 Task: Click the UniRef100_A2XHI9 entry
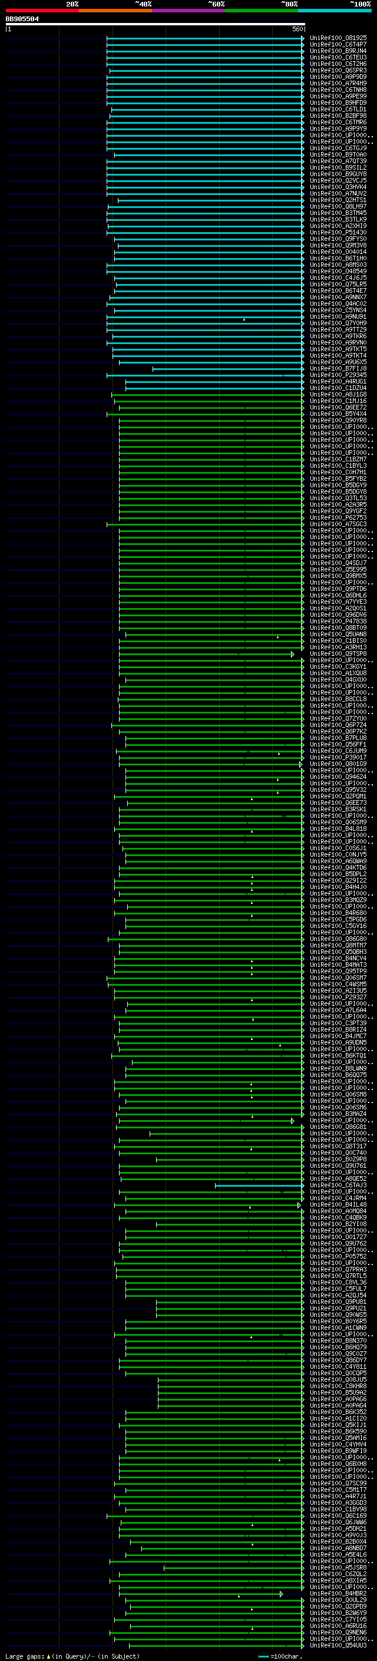[338, 226]
